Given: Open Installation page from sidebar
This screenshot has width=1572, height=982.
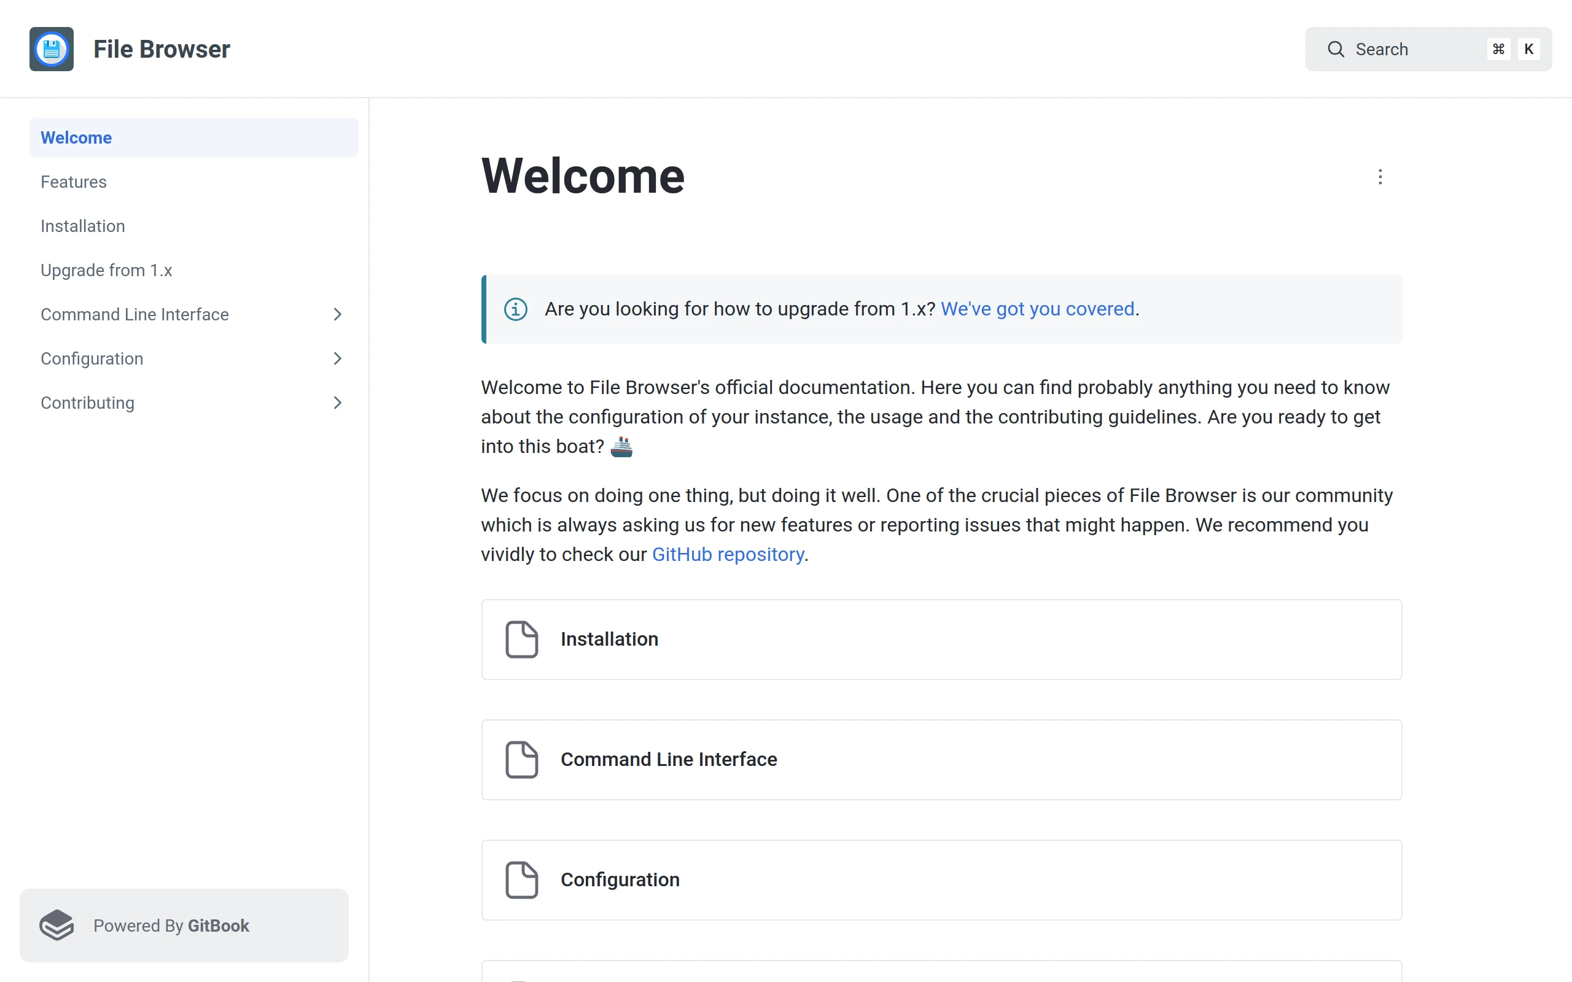Looking at the screenshot, I should [82, 226].
